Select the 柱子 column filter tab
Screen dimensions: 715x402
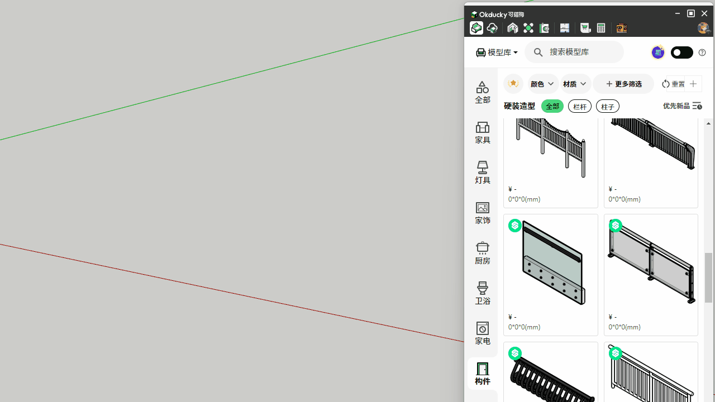point(608,106)
